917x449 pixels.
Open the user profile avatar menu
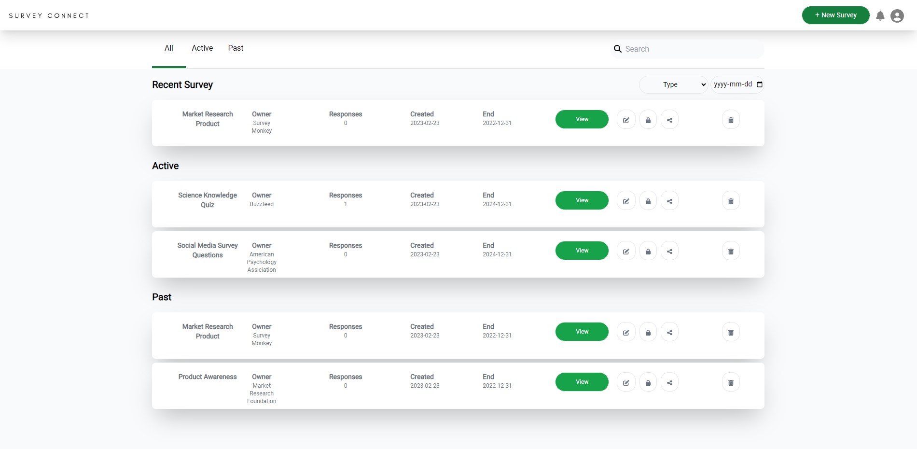point(897,15)
